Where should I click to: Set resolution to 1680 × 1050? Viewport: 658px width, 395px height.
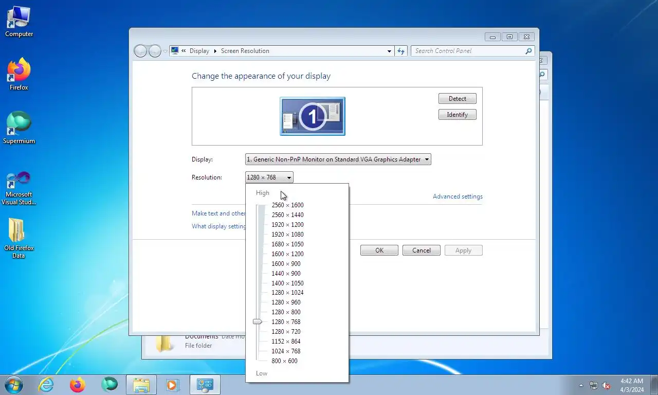[287, 244]
